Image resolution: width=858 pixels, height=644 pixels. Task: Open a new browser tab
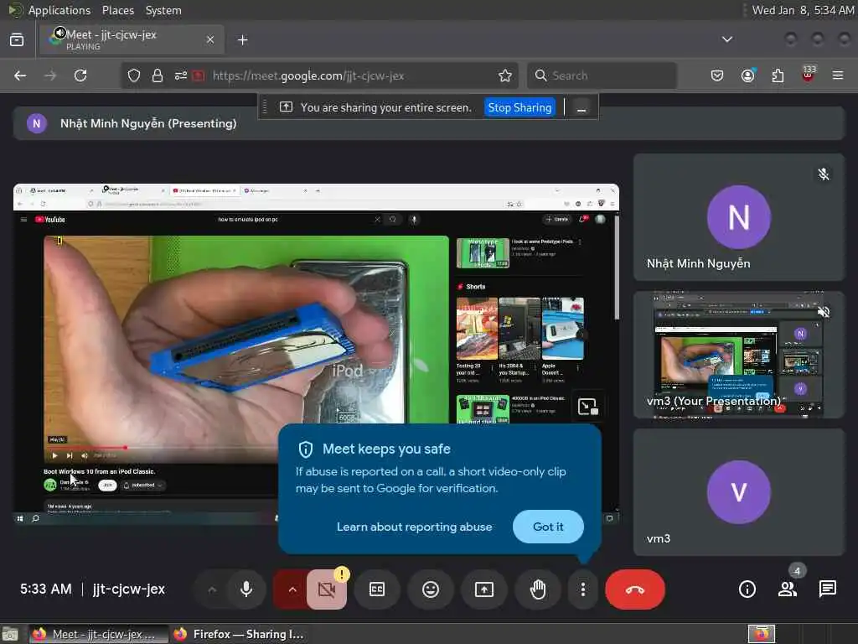[243, 40]
